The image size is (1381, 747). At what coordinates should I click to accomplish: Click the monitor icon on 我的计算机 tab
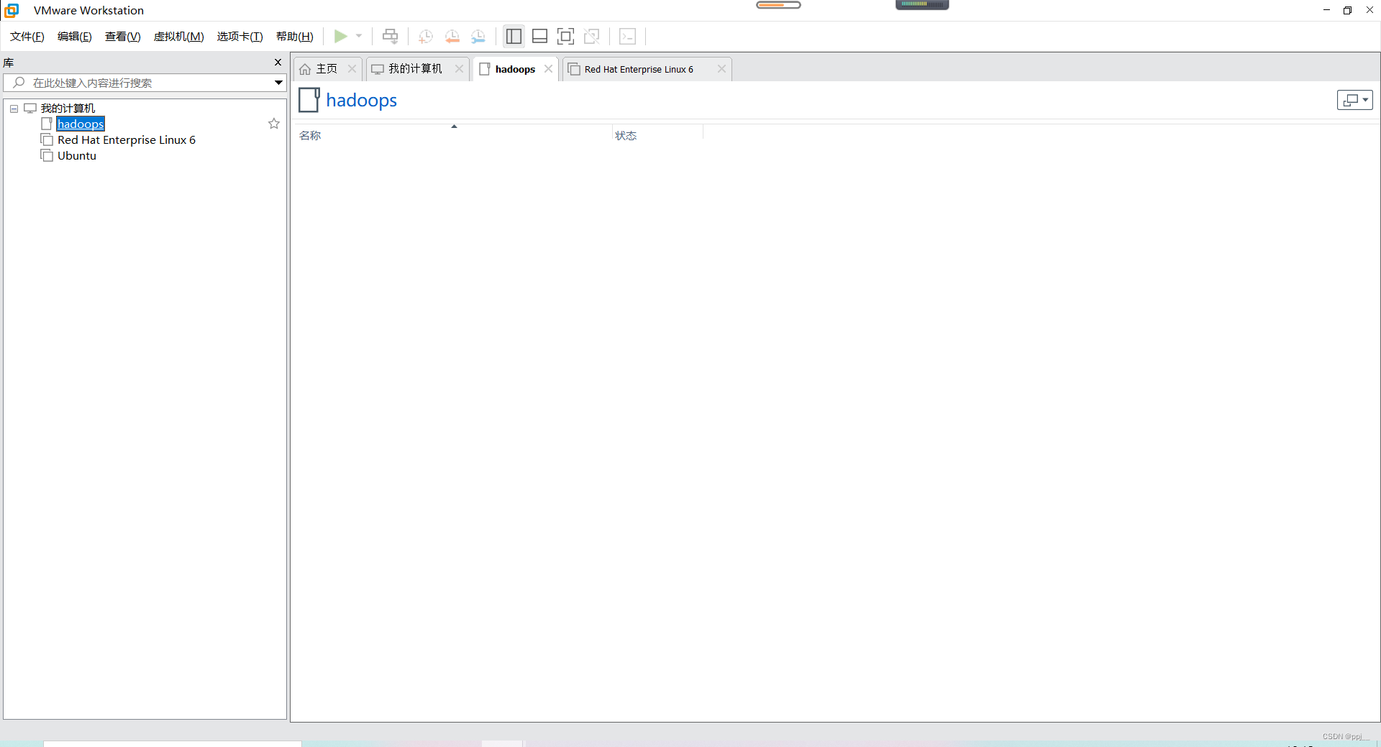click(x=378, y=69)
